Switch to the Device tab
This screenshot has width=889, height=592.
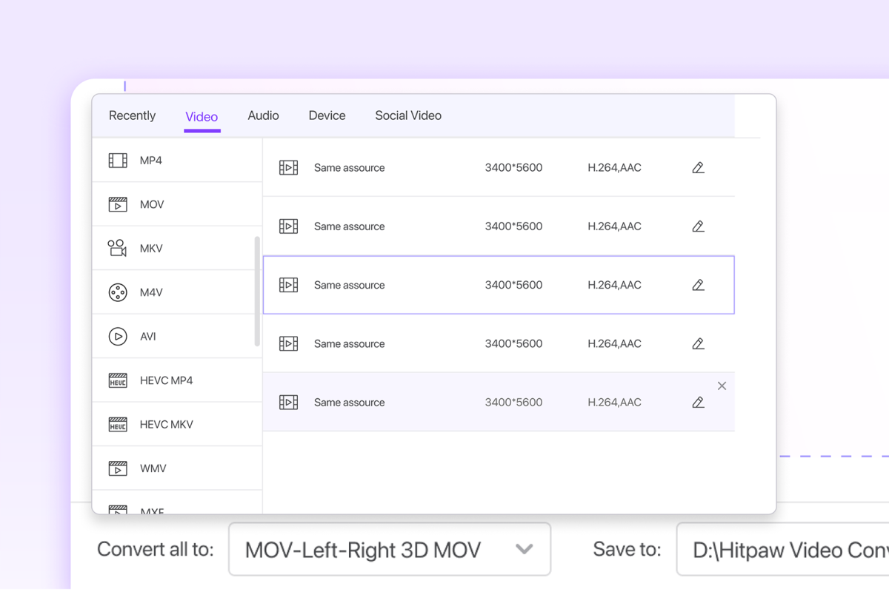point(327,116)
